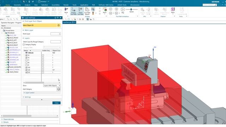Open the JANUS Tools ribbon tab
This screenshot has height=127, width=226.
point(122,5)
